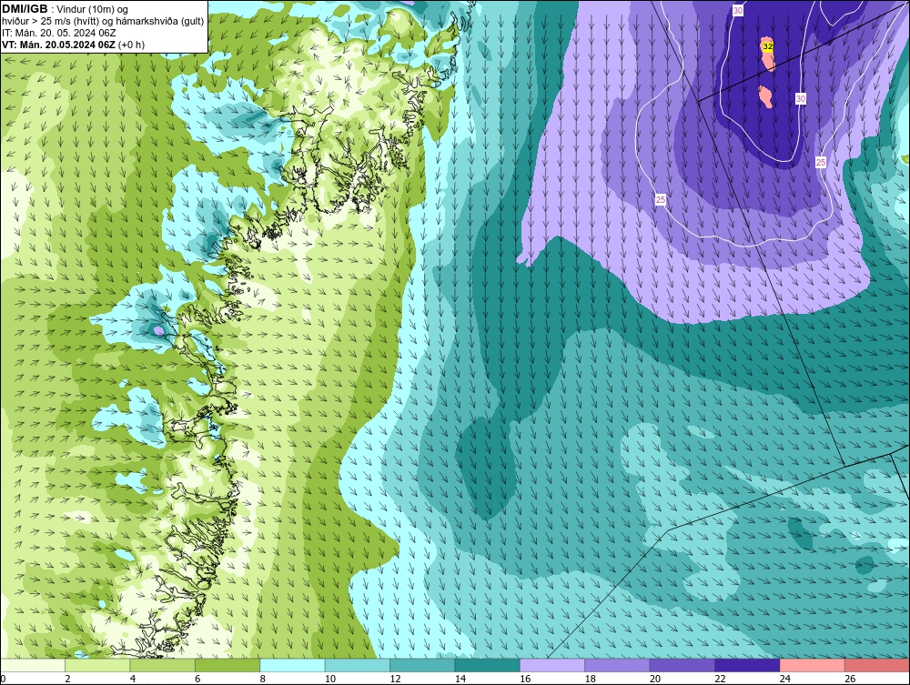Select the dark teal 14–16 m/s legend swatch

pos(488,665)
